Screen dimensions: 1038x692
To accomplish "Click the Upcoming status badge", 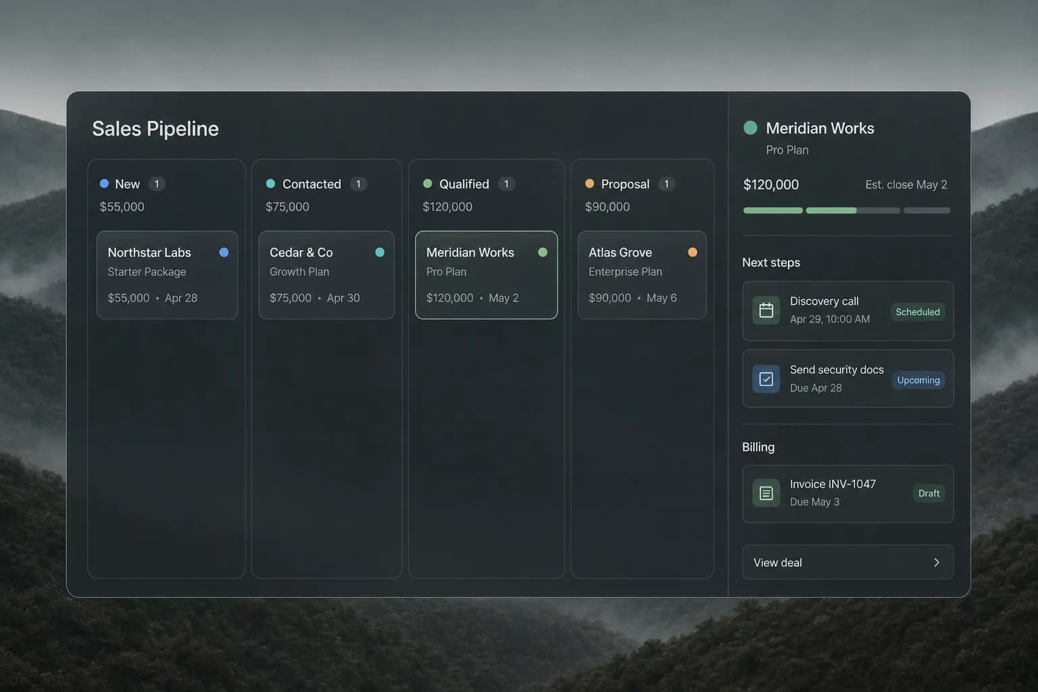I will (x=918, y=380).
